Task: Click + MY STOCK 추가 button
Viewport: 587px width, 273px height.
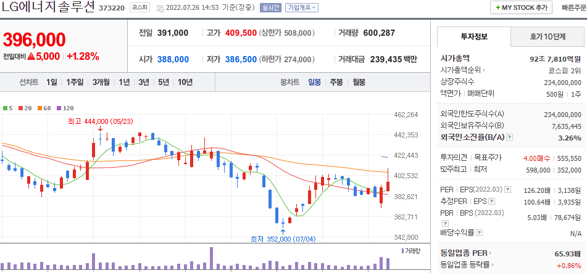Action: click(x=521, y=7)
